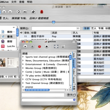The height and width of the screenshot is (110, 110).
Task: Expand Sports test channel group
Action: pos(23,57)
